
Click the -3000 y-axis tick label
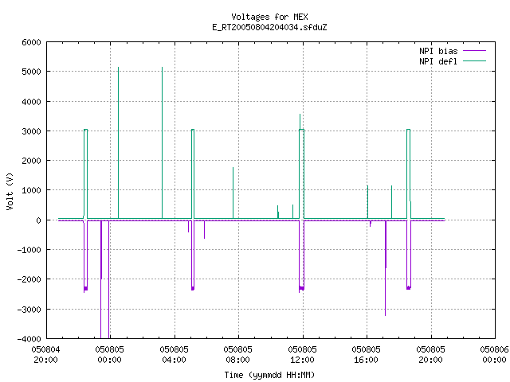29,310
